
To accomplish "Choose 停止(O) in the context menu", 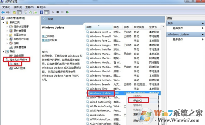I will pos(138,100).
